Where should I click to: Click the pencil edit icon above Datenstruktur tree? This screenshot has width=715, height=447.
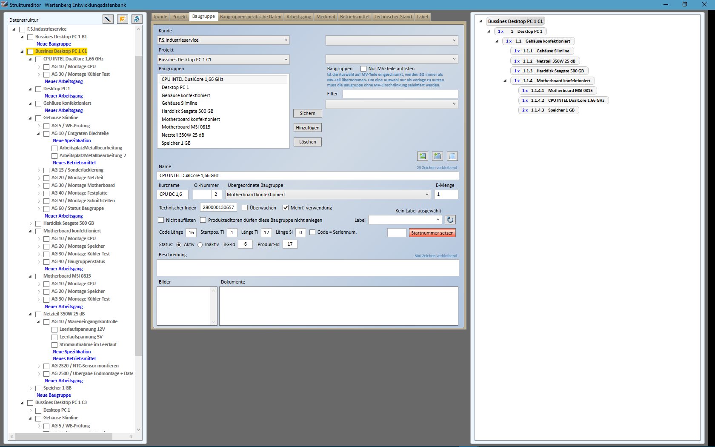(108, 19)
